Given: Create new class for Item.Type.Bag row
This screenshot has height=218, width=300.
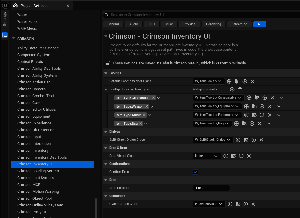Looking at the screenshot, I should click(252, 124).
